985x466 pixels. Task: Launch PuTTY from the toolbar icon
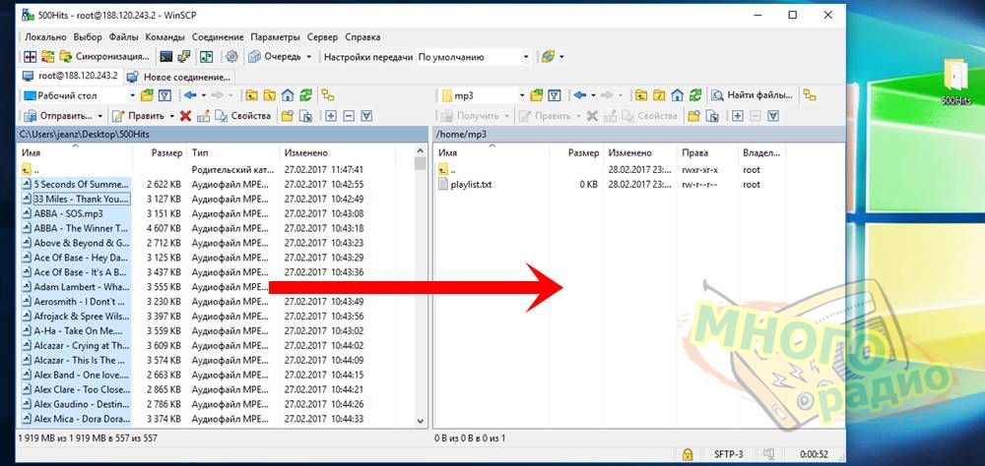coord(184,57)
